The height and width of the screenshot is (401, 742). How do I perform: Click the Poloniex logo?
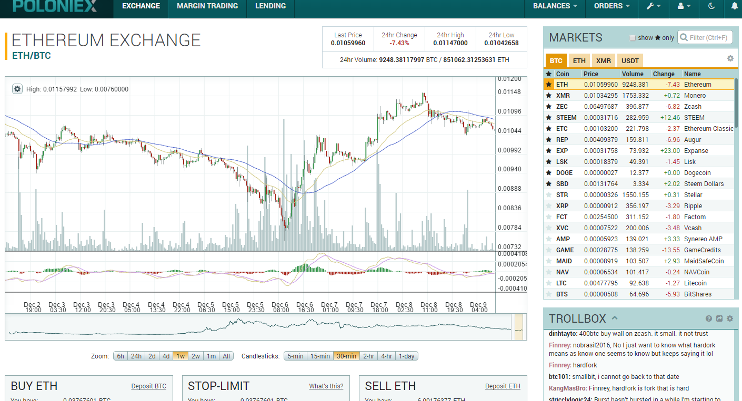[55, 6]
